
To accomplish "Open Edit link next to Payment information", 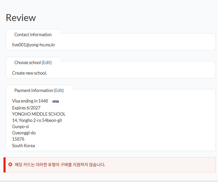I will 59,90.
